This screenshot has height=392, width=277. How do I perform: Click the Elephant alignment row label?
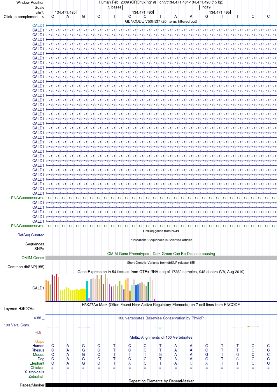[x=37, y=363]
